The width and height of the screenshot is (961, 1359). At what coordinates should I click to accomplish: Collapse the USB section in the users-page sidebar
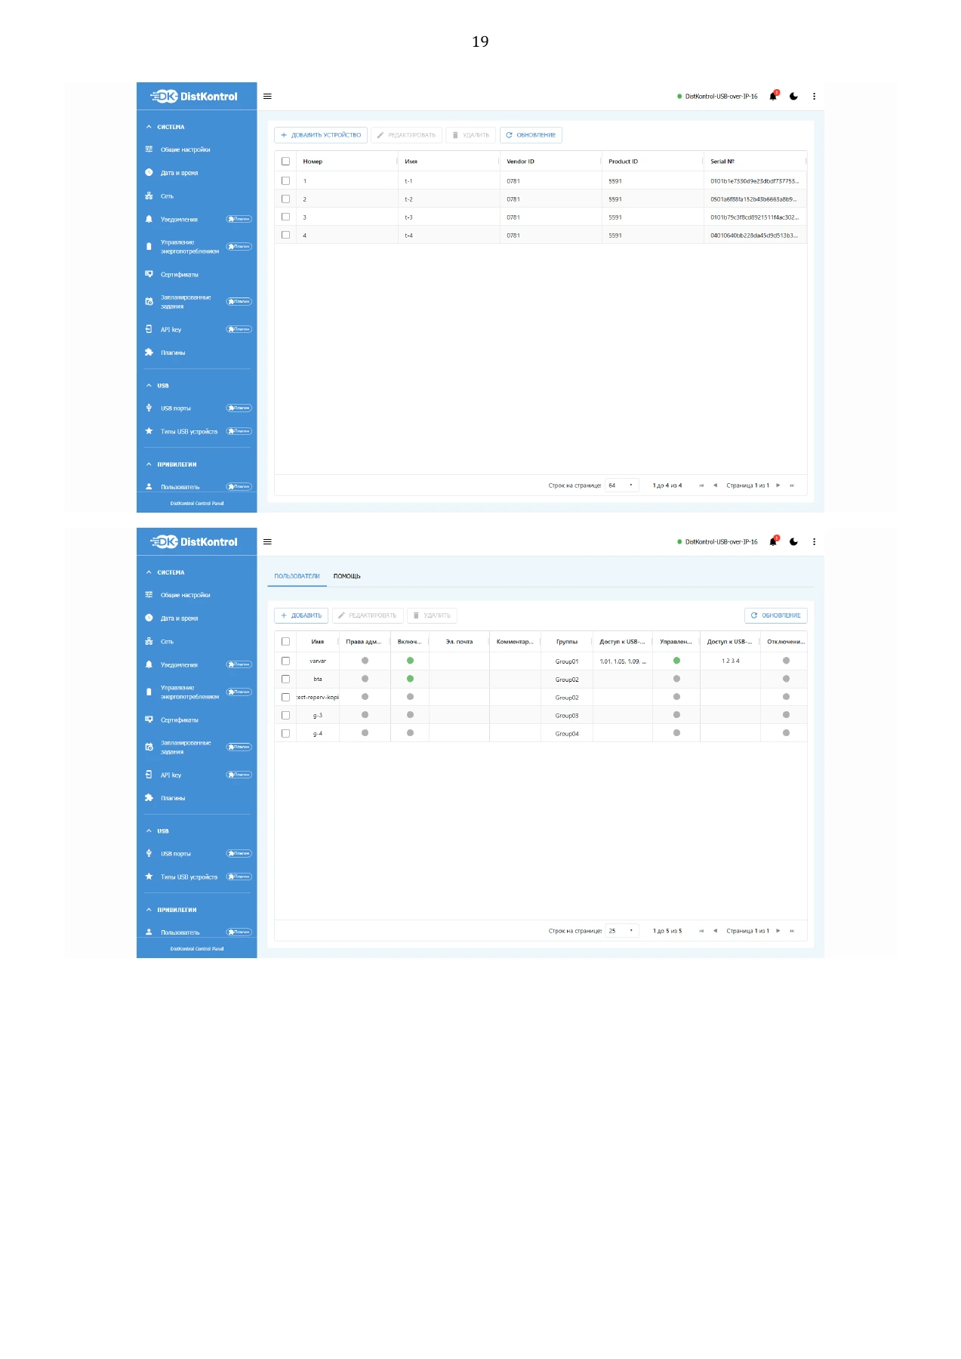point(149,831)
